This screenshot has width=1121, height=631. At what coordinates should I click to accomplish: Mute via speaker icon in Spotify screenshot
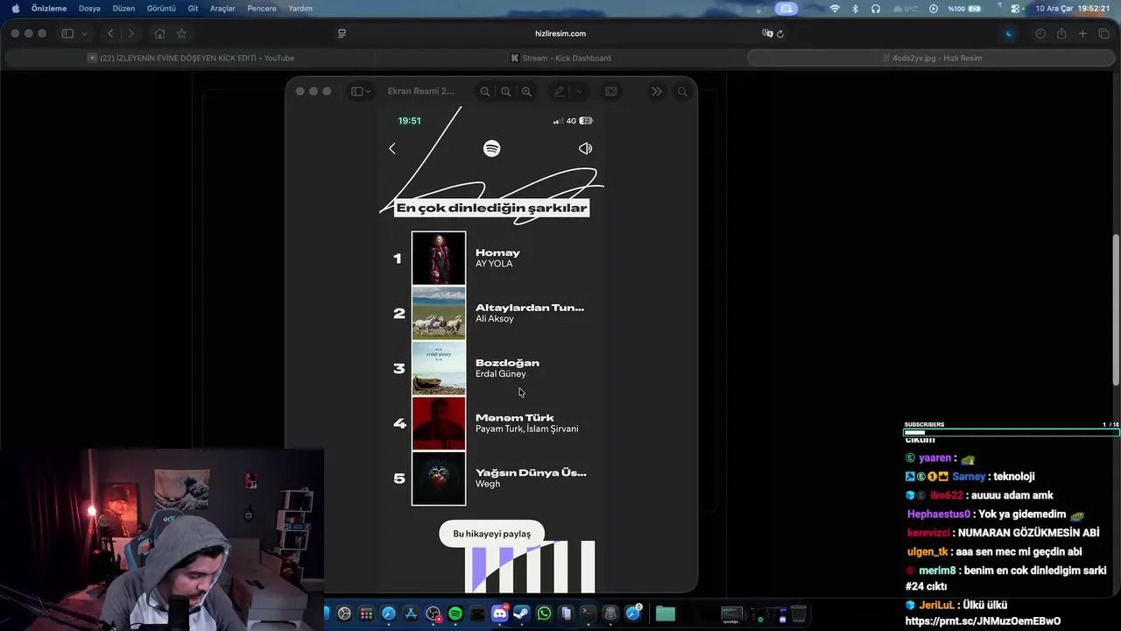click(x=586, y=149)
